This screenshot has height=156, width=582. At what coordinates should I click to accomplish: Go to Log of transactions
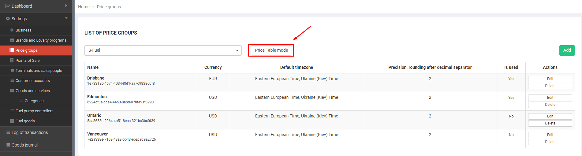click(29, 132)
